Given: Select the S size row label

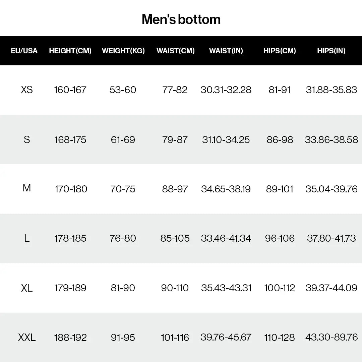Looking at the screenshot, I should [x=27, y=139].
